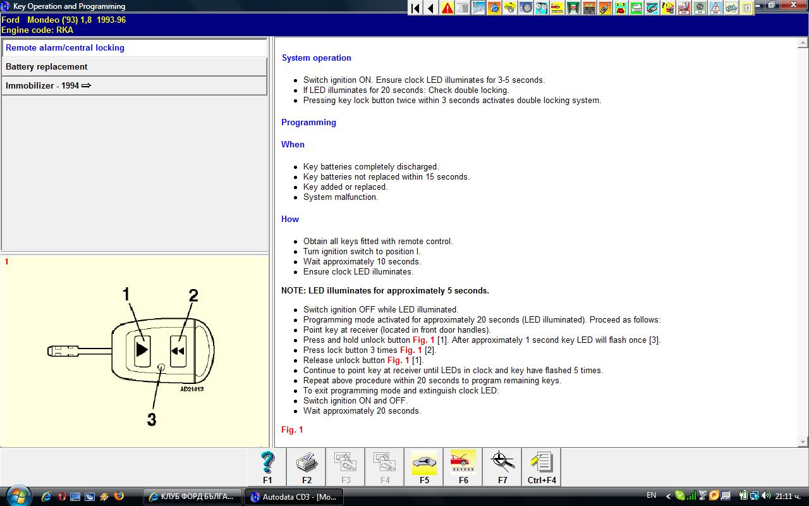Screen dimensions: 809x506
Task: Open the red warning triangle icon
Action: pos(447,8)
